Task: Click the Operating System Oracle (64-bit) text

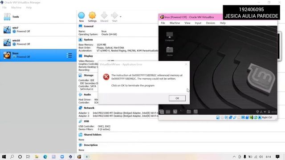Action: point(109,34)
